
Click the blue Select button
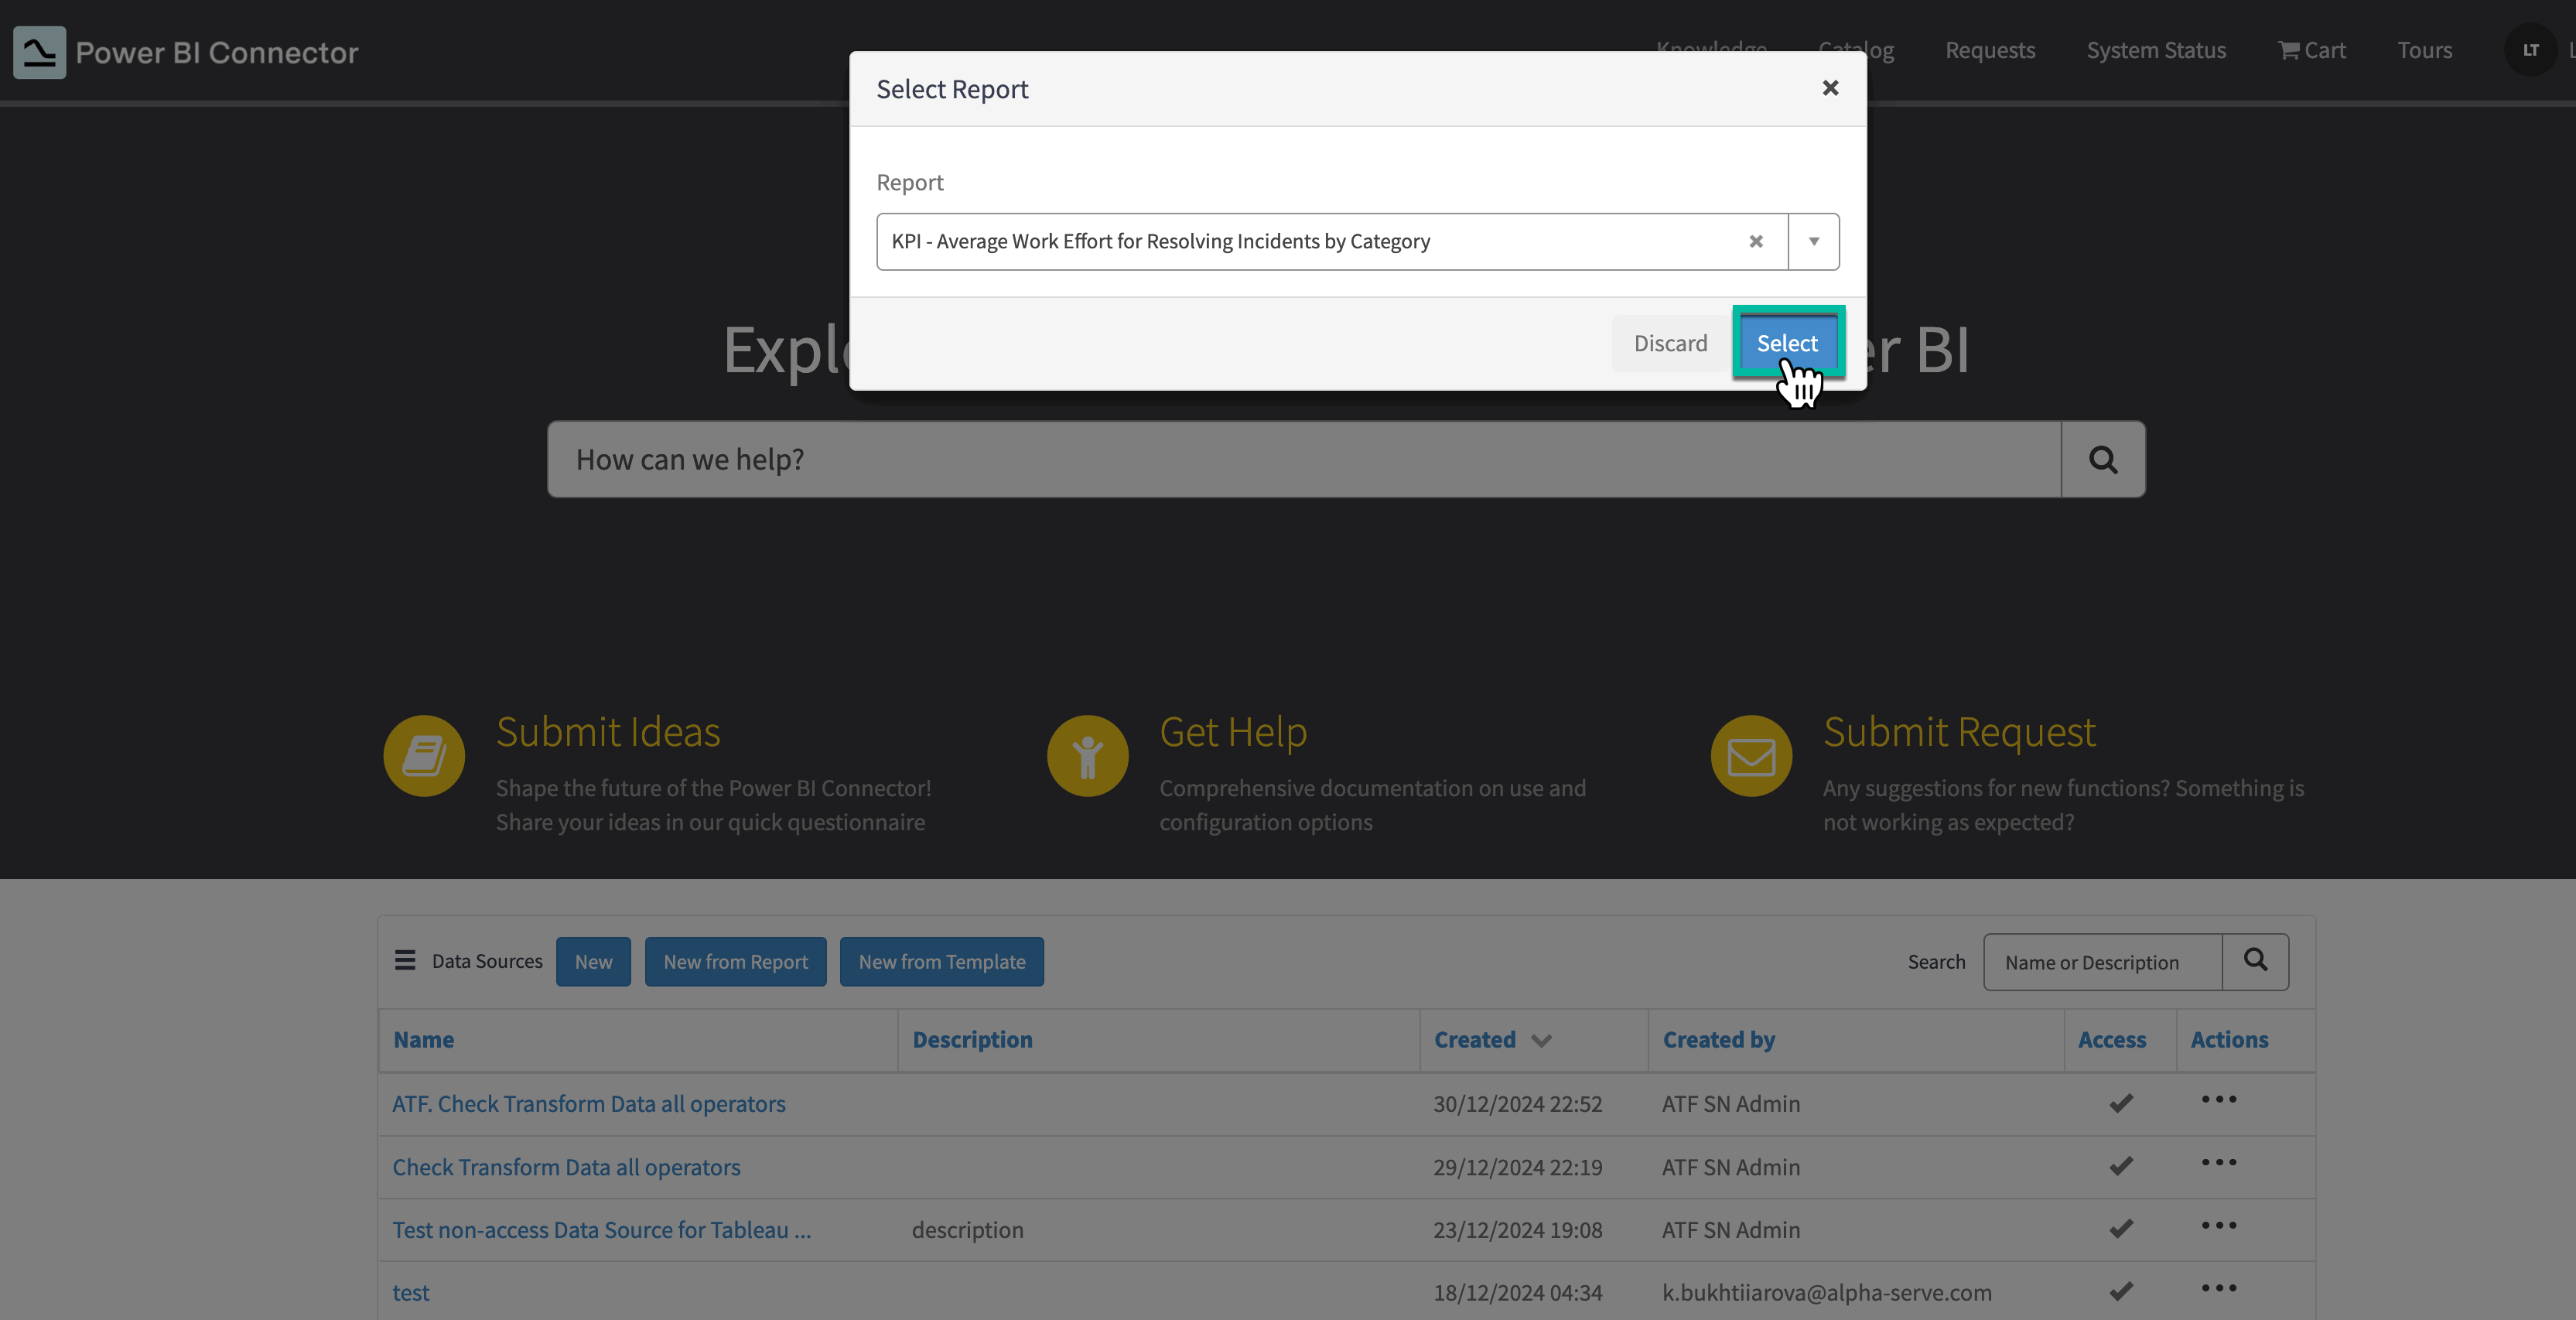(1787, 343)
